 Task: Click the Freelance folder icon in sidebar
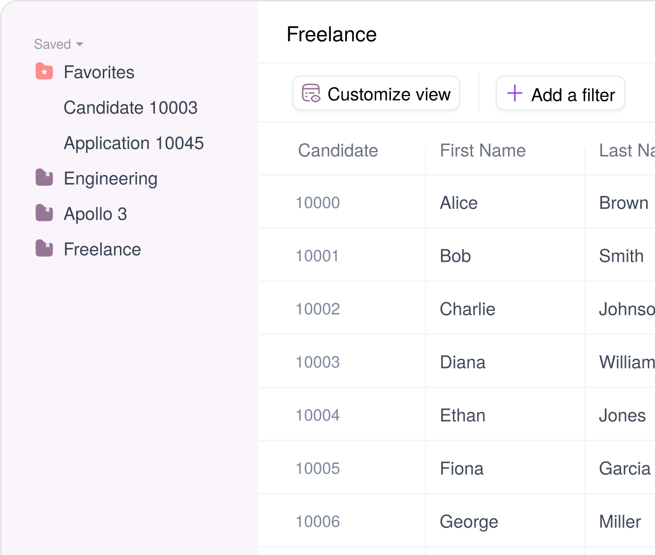tap(44, 249)
